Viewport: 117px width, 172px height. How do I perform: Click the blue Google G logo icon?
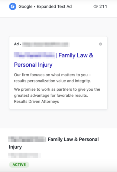13,6
